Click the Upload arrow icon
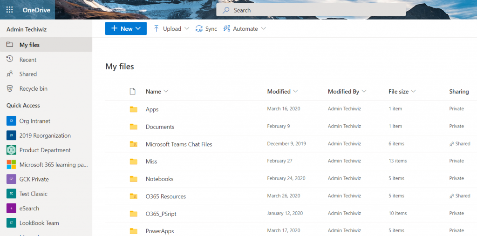This screenshot has width=477, height=236. point(157,28)
